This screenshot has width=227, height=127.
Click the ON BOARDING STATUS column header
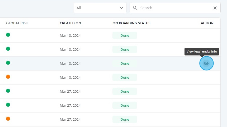pos(131,23)
